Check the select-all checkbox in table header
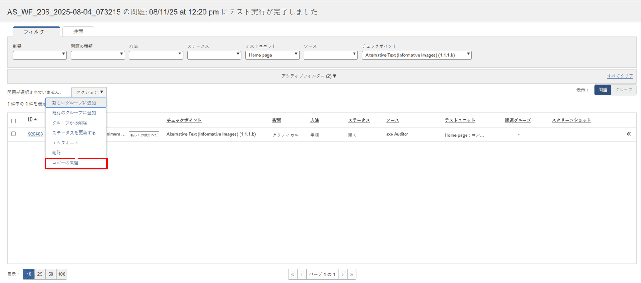 (14, 121)
